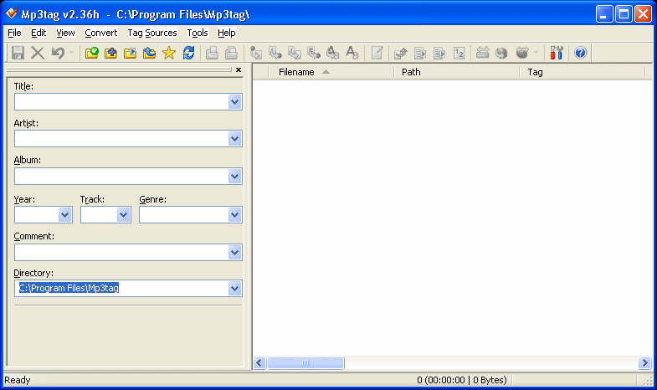Click the large Aa Actions icon beside the edit-note icon
Screen dimensions: 657x390
click(352, 53)
